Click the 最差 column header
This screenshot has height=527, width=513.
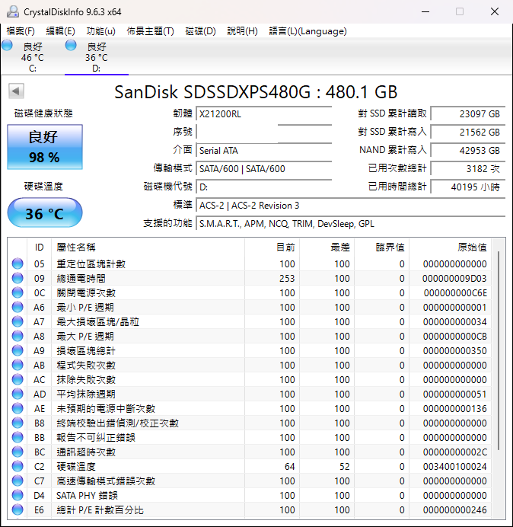[327, 248]
